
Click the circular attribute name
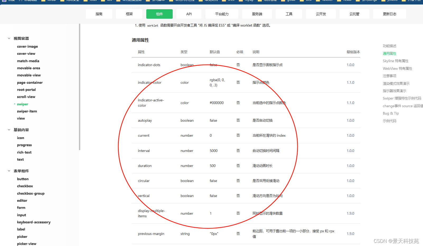click(x=144, y=181)
